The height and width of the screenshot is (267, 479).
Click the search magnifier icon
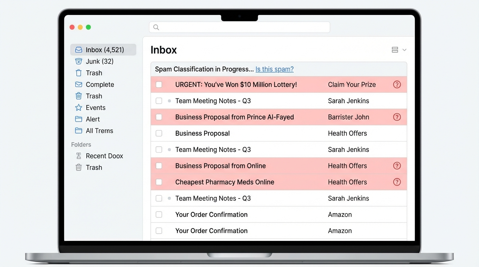(x=156, y=27)
